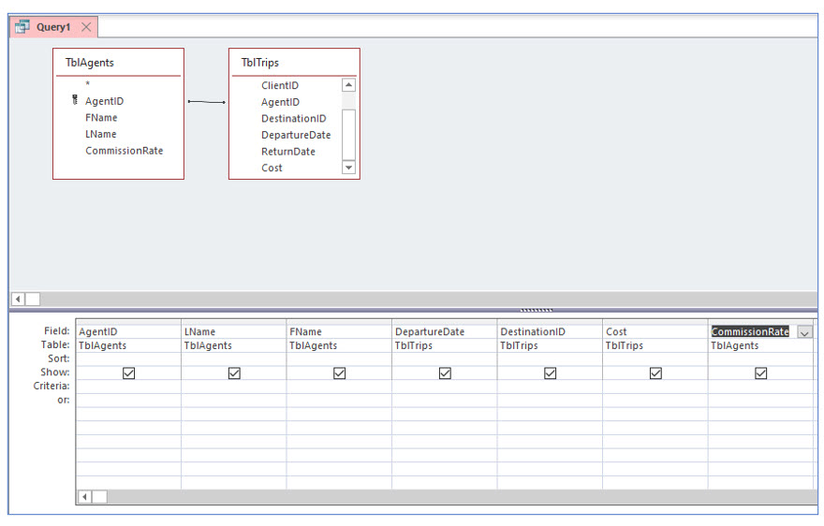Click the Query1 tab query icon
Image resolution: width=824 pixels, height=526 pixels.
point(22,27)
